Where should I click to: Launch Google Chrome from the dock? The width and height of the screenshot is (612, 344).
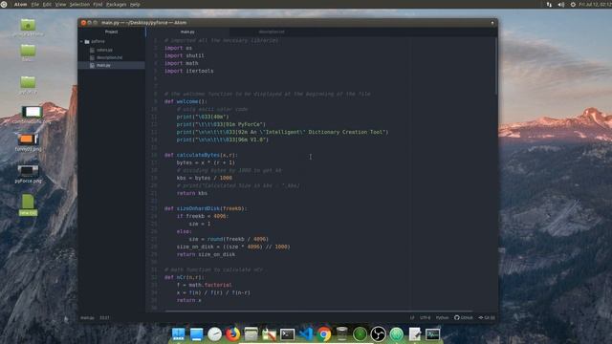click(323, 334)
